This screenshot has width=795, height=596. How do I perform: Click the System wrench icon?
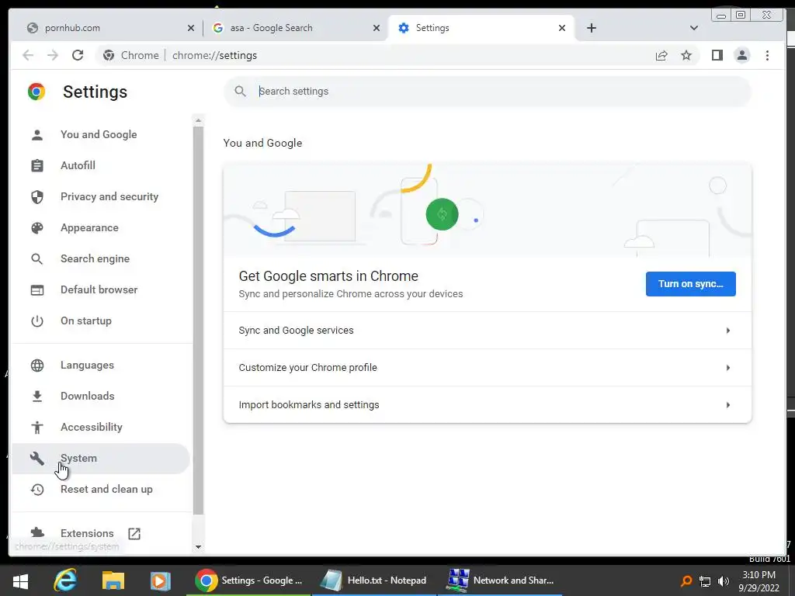[37, 458]
